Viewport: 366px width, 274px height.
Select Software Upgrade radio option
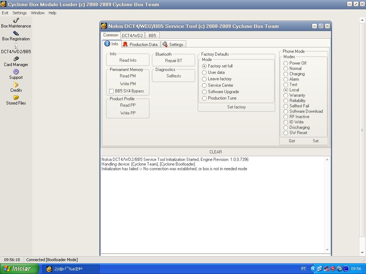tap(204, 92)
